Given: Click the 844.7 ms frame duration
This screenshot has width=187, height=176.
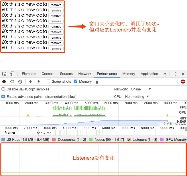Looking at the screenshot, I should click(44, 133).
